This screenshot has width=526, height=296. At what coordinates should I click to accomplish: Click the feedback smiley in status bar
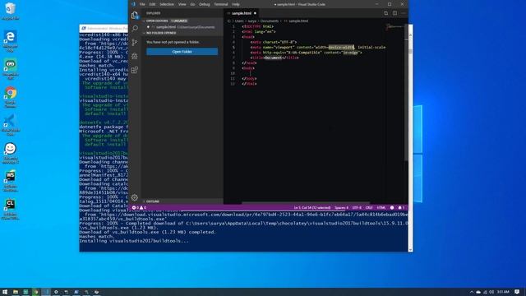tap(392, 208)
